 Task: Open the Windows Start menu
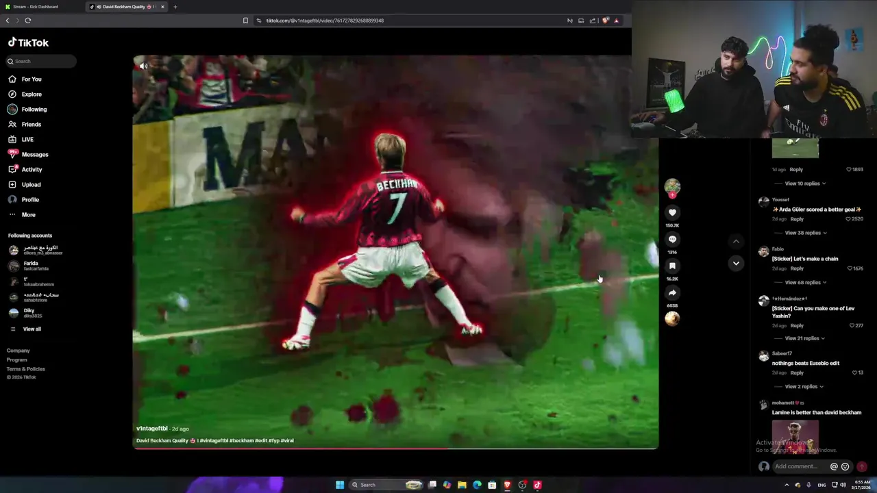pyautogui.click(x=340, y=485)
